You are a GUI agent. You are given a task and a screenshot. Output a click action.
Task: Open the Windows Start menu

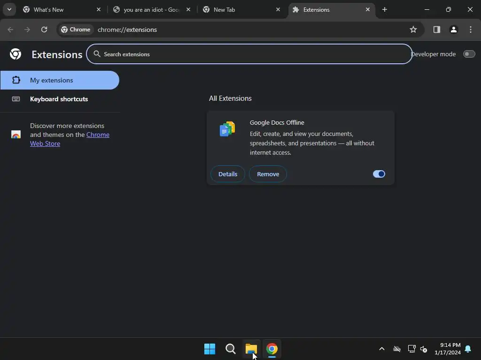pos(210,349)
